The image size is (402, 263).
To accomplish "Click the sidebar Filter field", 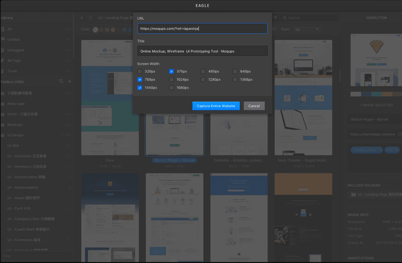I will coord(37,256).
